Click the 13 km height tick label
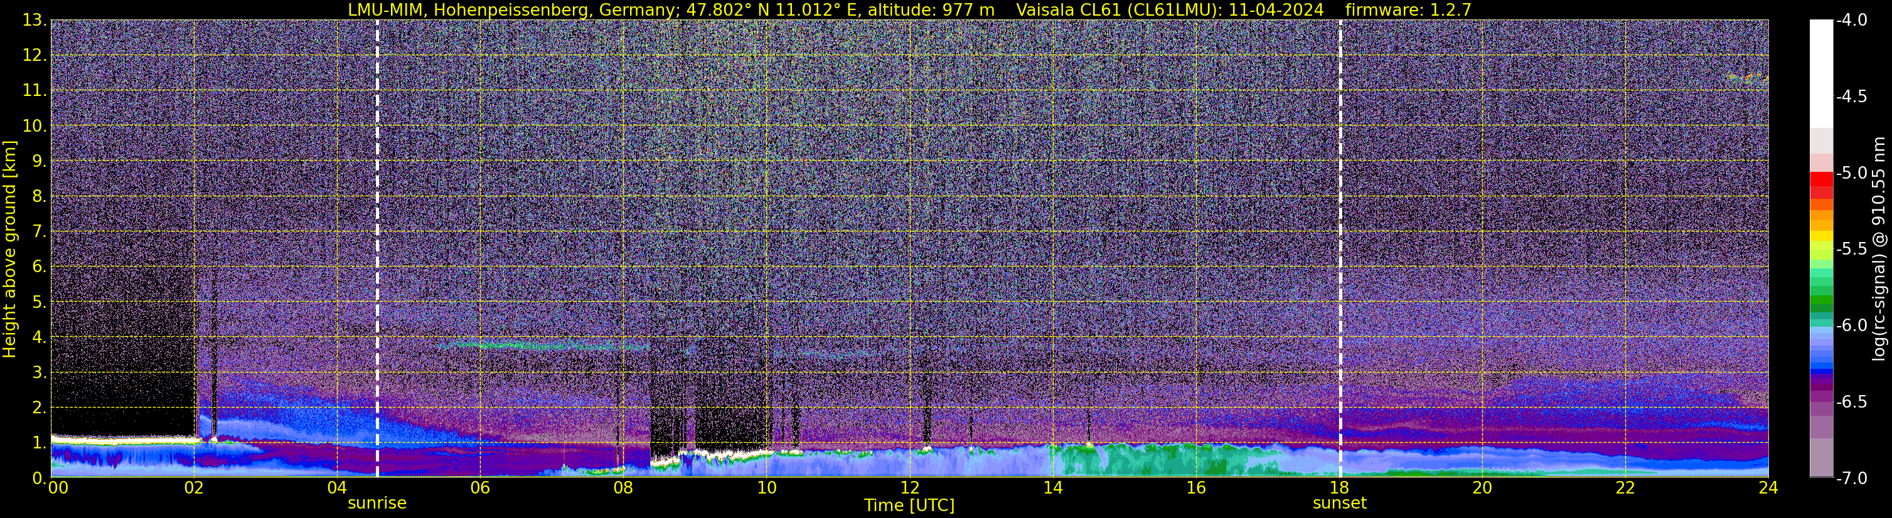Screen dimensions: 1892x518 point(35,21)
